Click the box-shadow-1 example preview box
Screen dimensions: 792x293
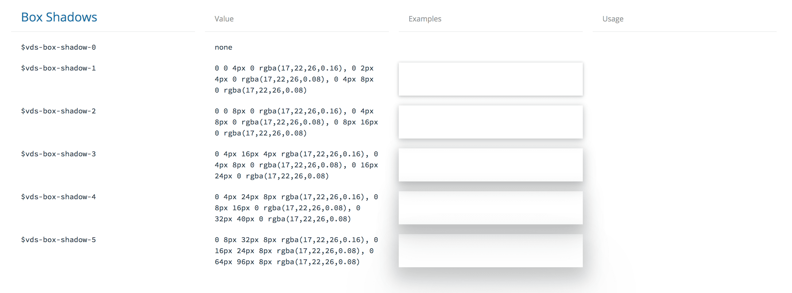490,79
